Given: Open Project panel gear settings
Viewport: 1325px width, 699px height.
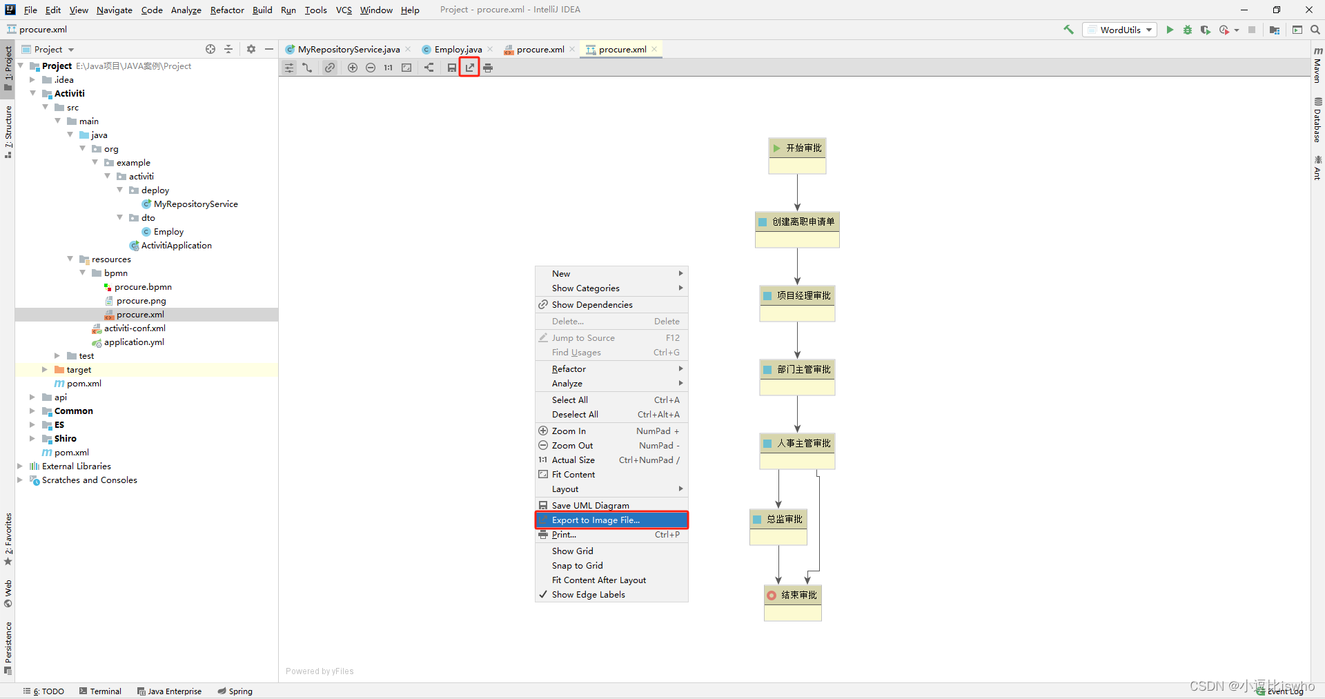Looking at the screenshot, I should click(x=251, y=49).
